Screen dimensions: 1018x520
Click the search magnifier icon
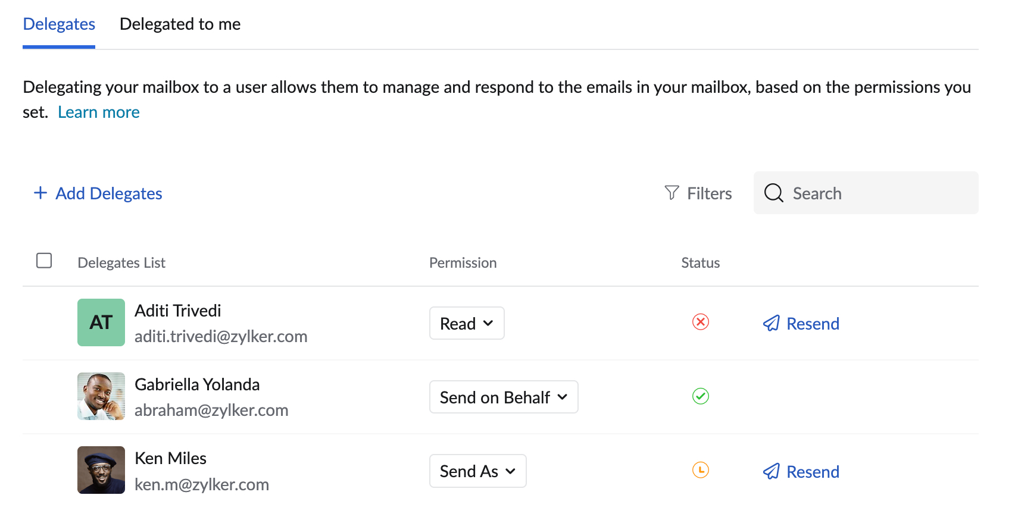773,193
